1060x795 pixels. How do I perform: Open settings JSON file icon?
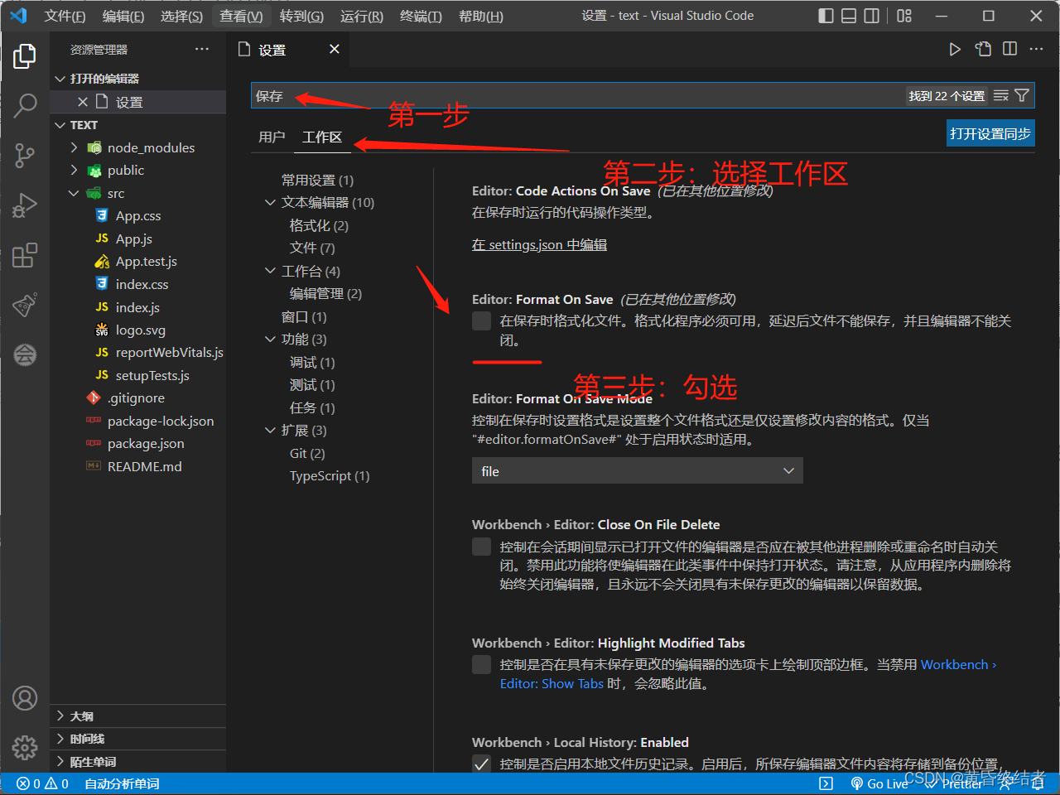[x=983, y=50]
